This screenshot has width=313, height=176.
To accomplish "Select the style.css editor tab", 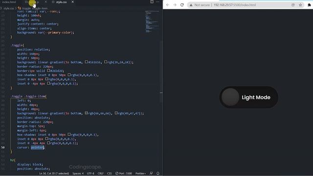I will click(x=61, y=2).
